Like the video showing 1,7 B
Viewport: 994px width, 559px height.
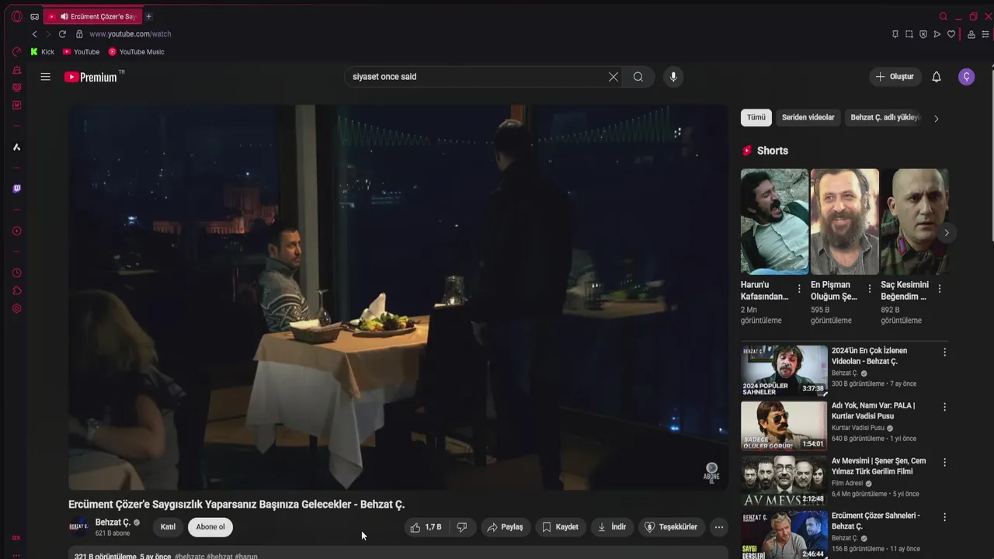(426, 527)
